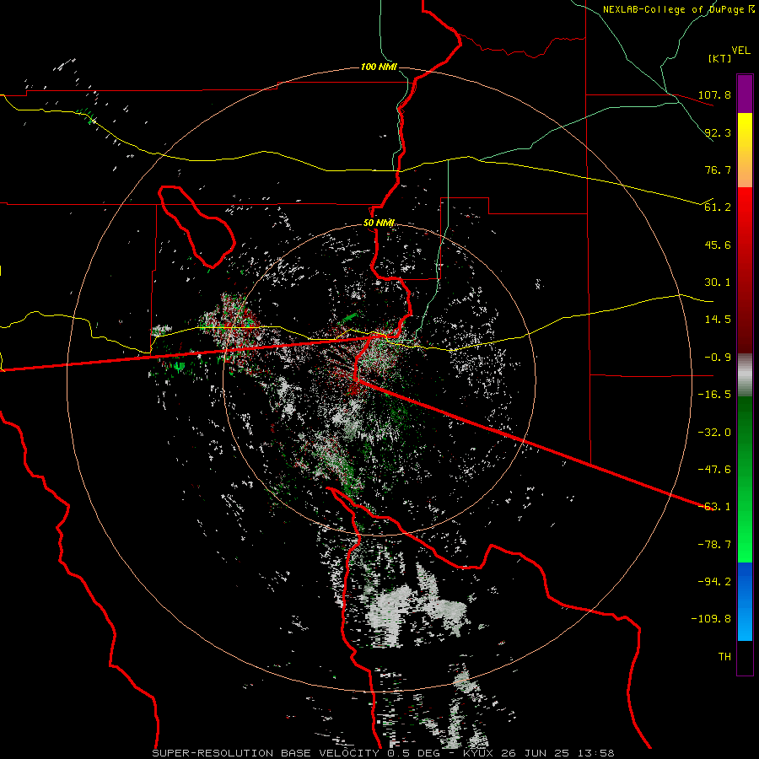Screen dimensions: 759x759
Task: Pick the green segment of velocity color bar
Action: tap(745, 479)
